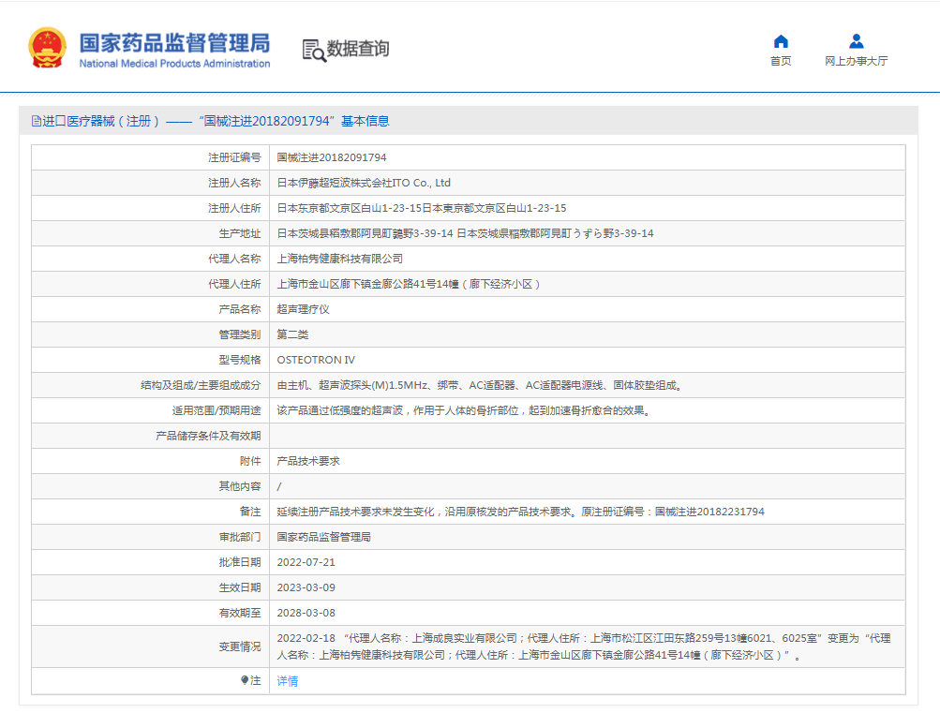Click the document icon before 进口医疗器械（注册）

[x=36, y=121]
